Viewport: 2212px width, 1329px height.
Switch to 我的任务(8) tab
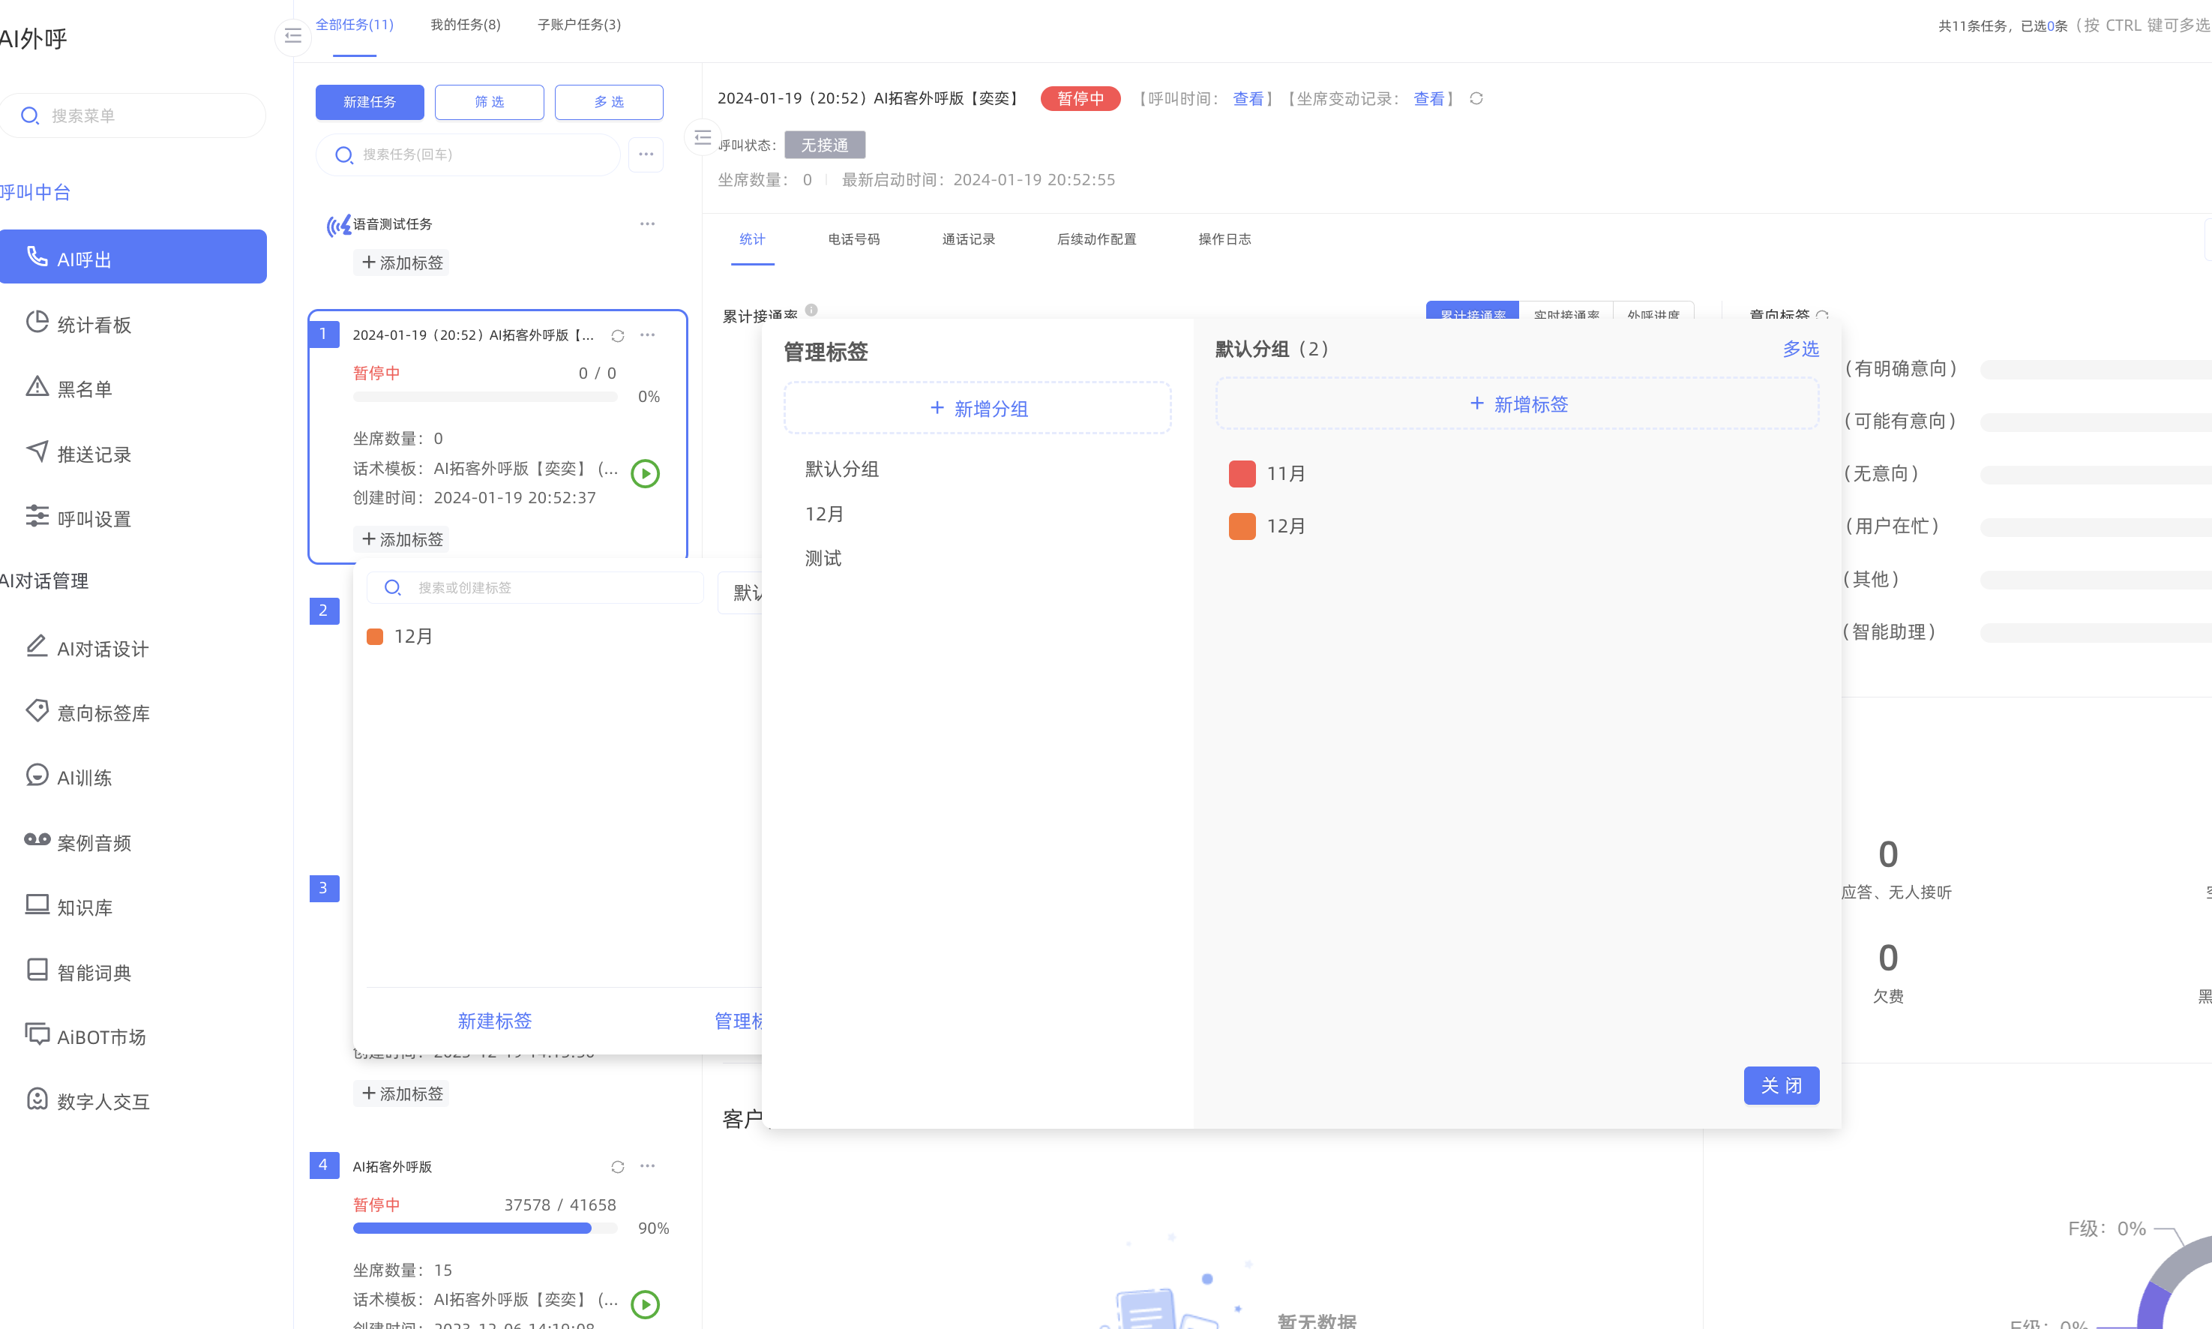pyautogui.click(x=466, y=25)
